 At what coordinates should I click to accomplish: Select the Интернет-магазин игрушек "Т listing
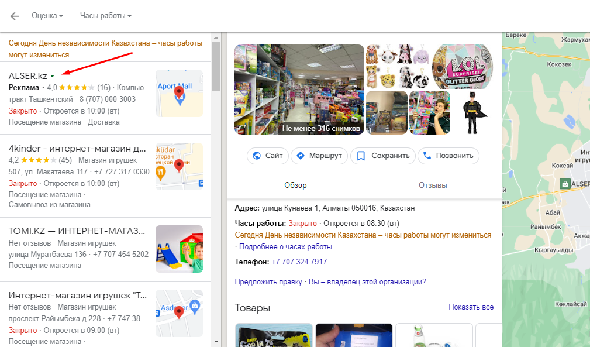tap(78, 296)
